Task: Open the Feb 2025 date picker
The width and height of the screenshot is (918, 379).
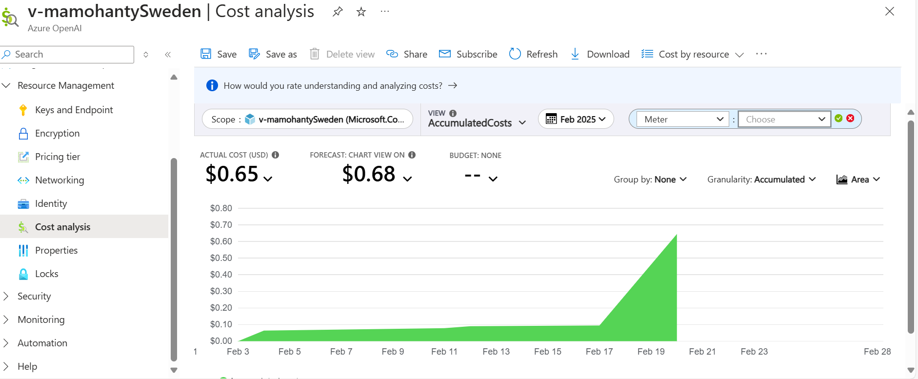Action: [x=576, y=119]
